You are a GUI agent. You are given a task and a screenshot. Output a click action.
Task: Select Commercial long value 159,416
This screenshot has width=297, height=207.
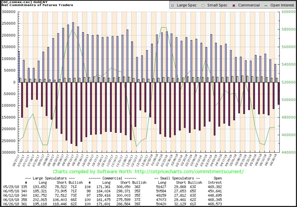pos(103,195)
